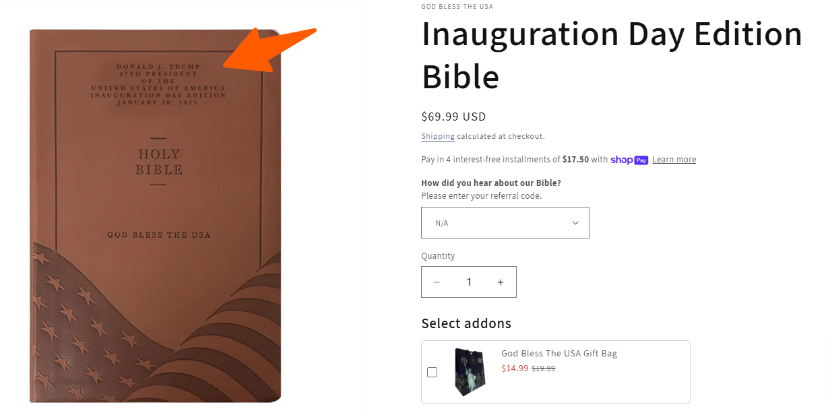Viewport: 830px width, 413px height.
Task: Click the $14.99 gift bag sale price
Action: (515, 369)
